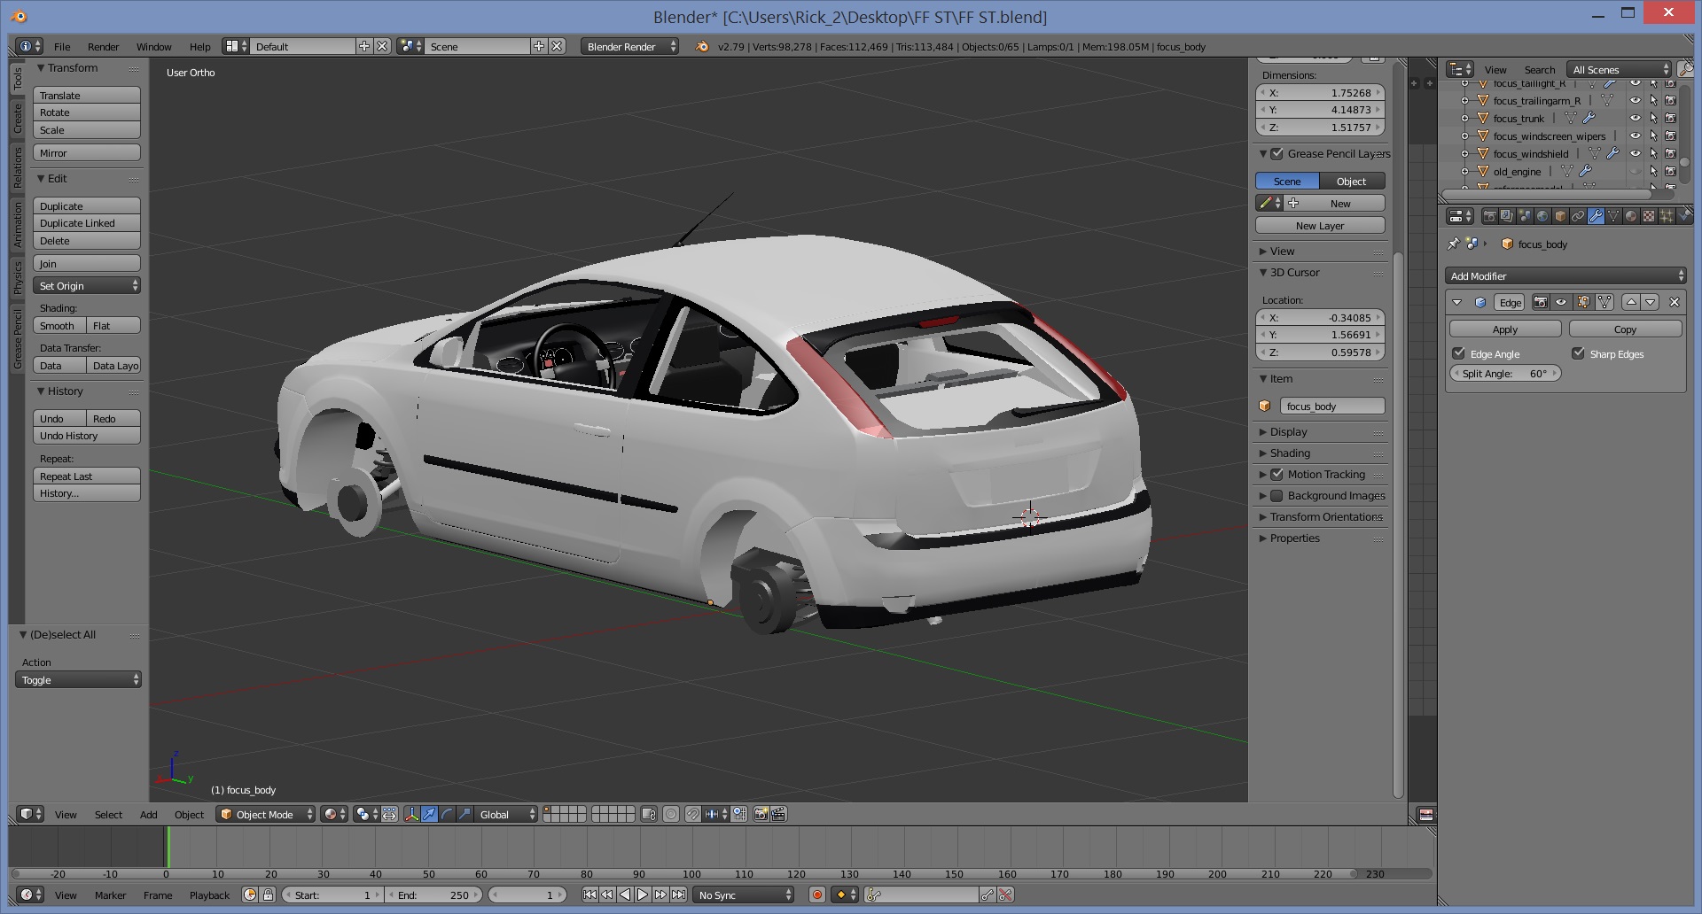Open the World properties tab
This screenshot has height=914, width=1702.
[x=1542, y=216]
